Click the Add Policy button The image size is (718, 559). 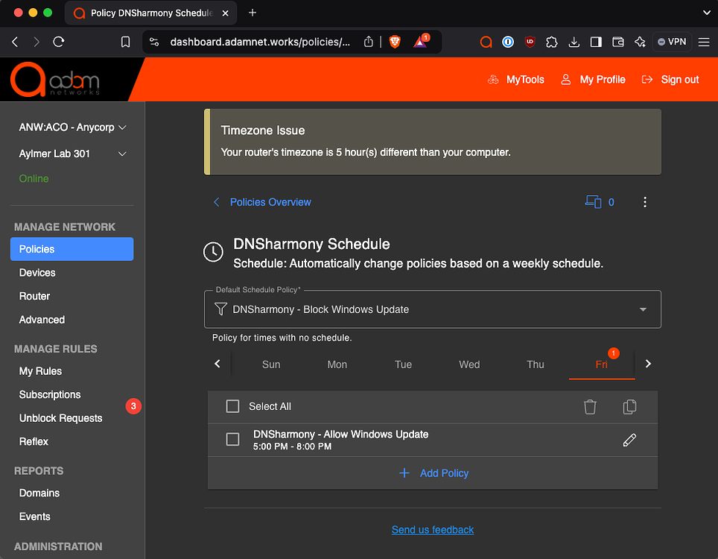[433, 473]
